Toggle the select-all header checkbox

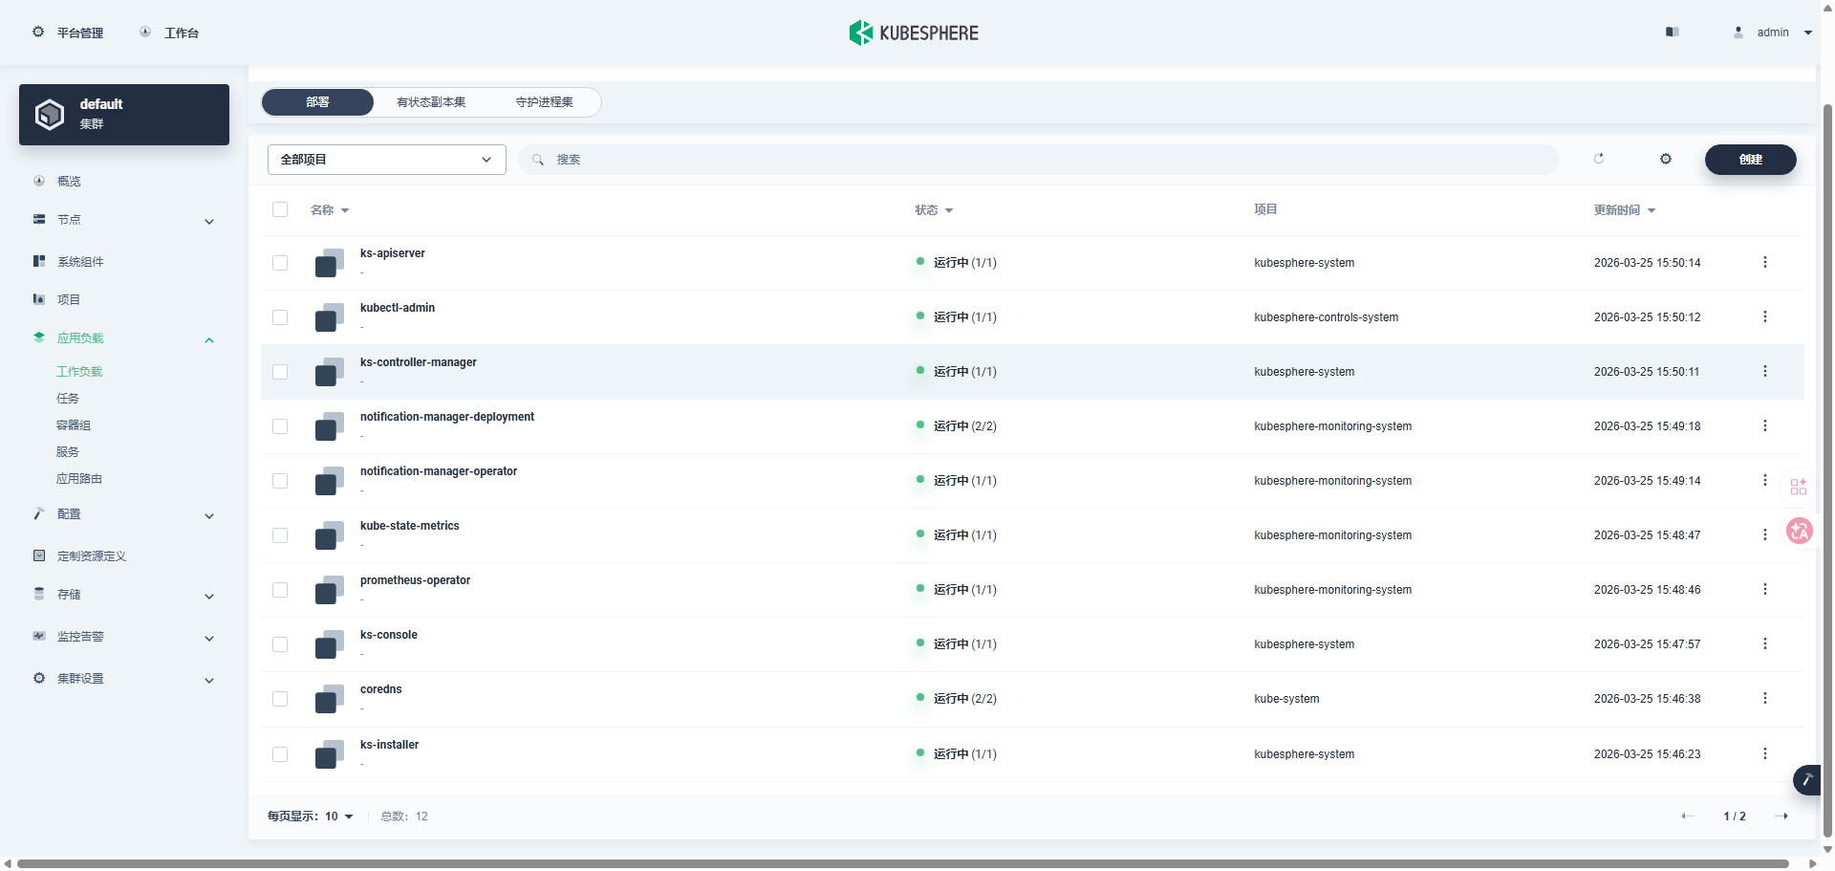[x=280, y=209]
